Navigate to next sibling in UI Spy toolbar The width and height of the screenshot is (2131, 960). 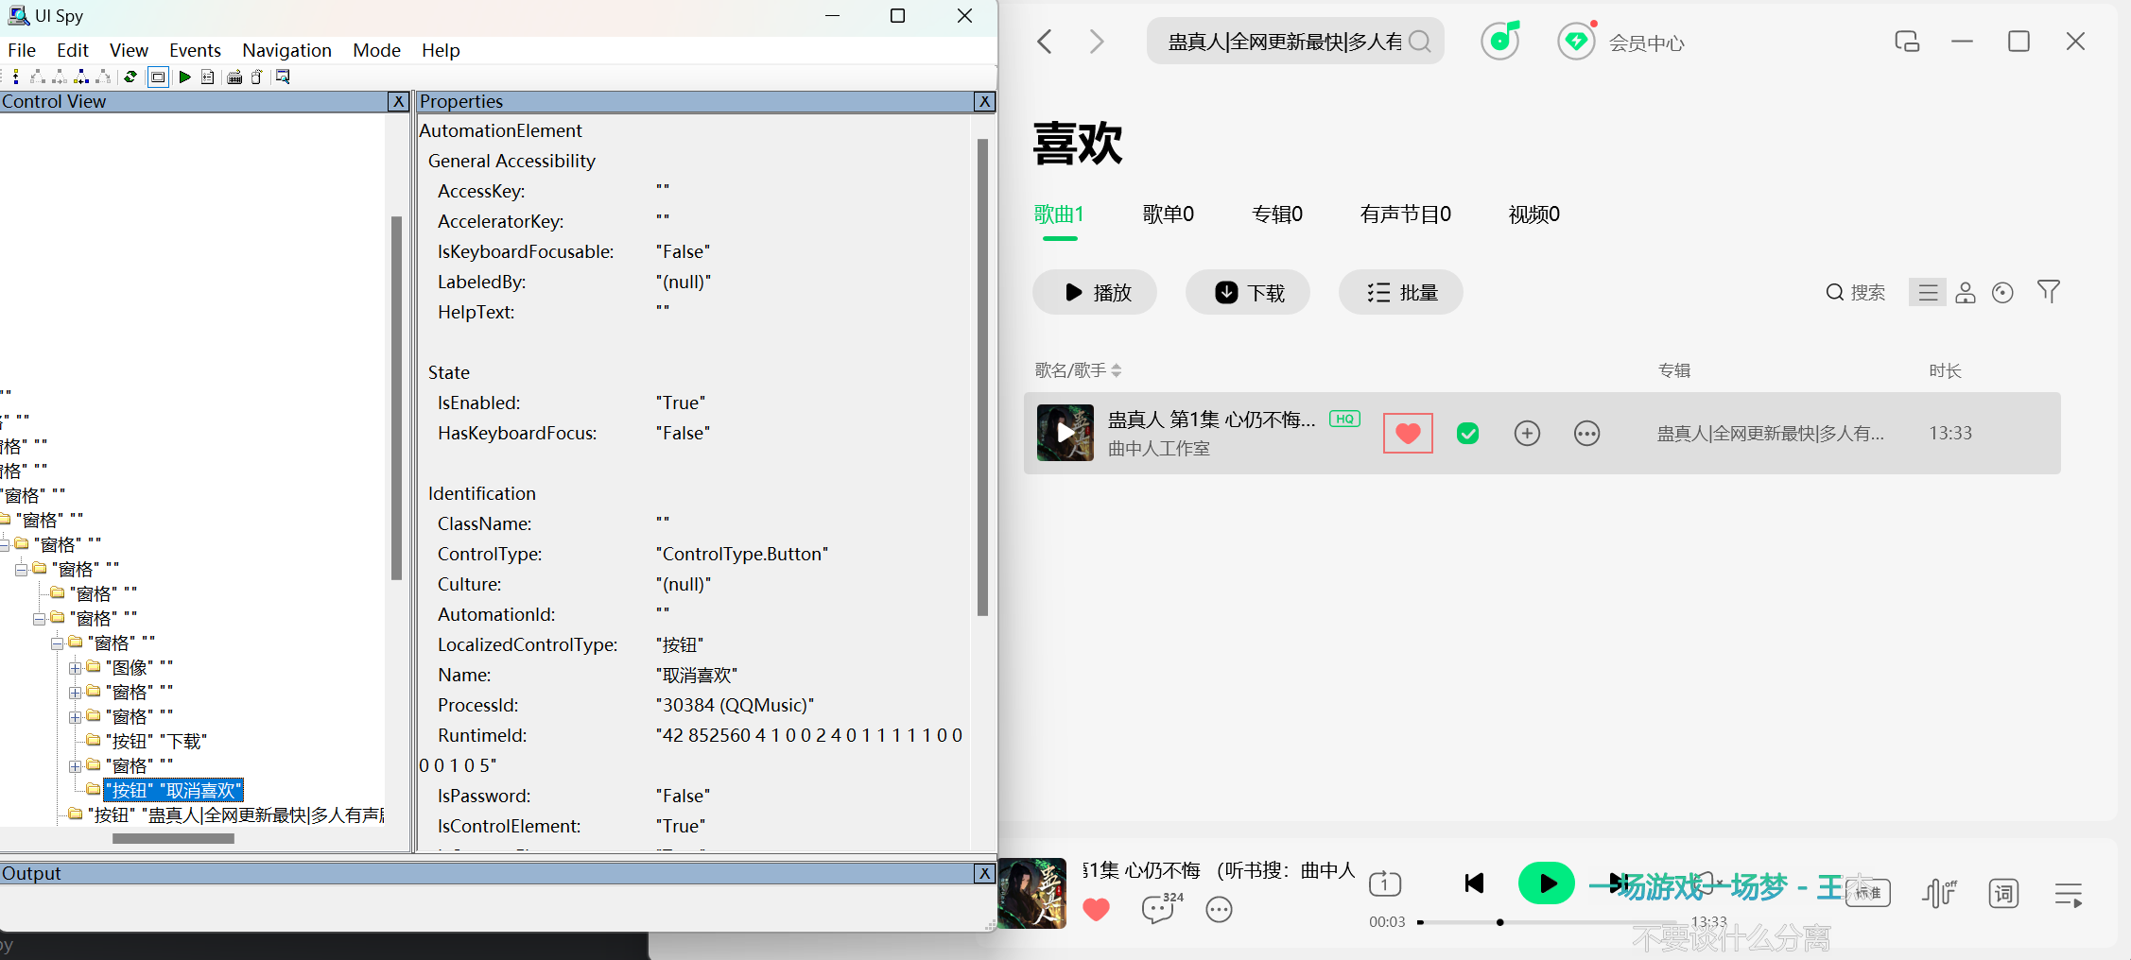tap(60, 77)
